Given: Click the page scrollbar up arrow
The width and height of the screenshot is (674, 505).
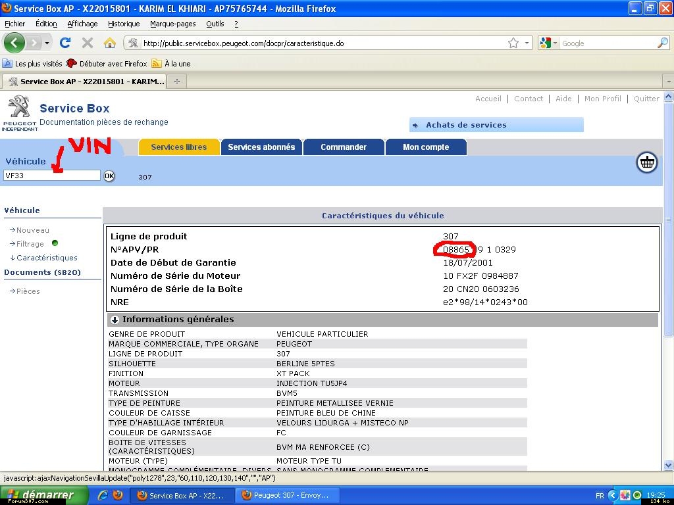Looking at the screenshot, I should [669, 96].
